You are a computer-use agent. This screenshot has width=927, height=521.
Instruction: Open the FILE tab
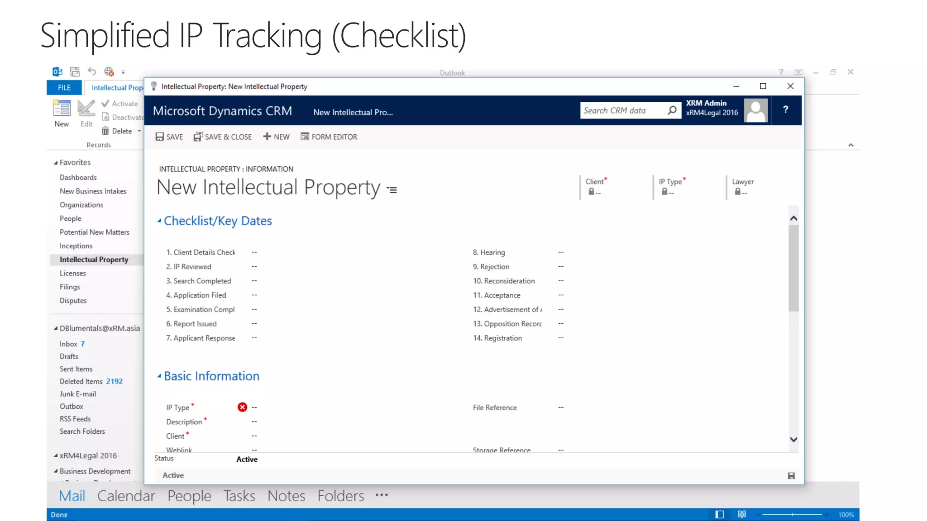pyautogui.click(x=64, y=87)
